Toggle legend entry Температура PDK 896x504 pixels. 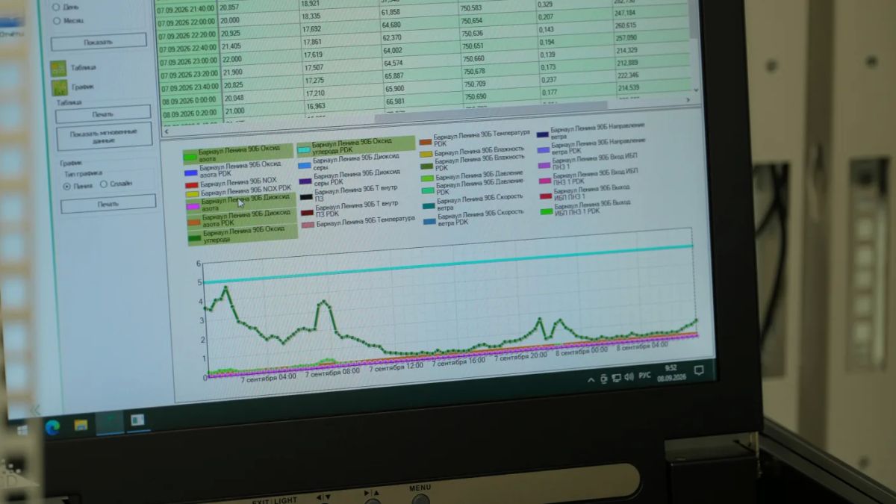475,137
